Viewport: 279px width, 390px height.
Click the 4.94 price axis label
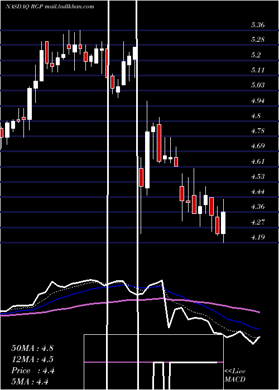[258, 100]
